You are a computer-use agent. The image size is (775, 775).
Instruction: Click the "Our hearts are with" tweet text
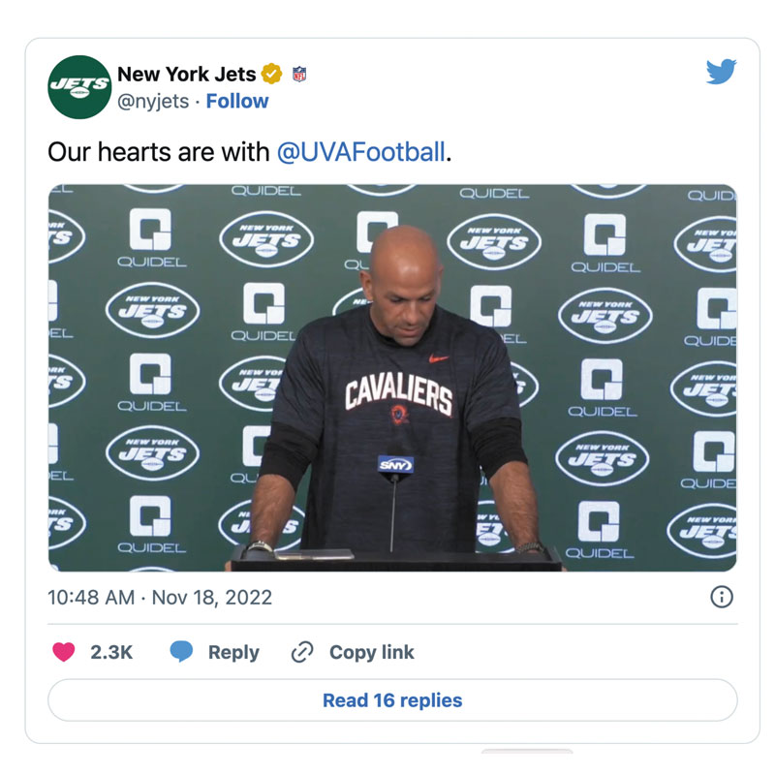tap(160, 152)
